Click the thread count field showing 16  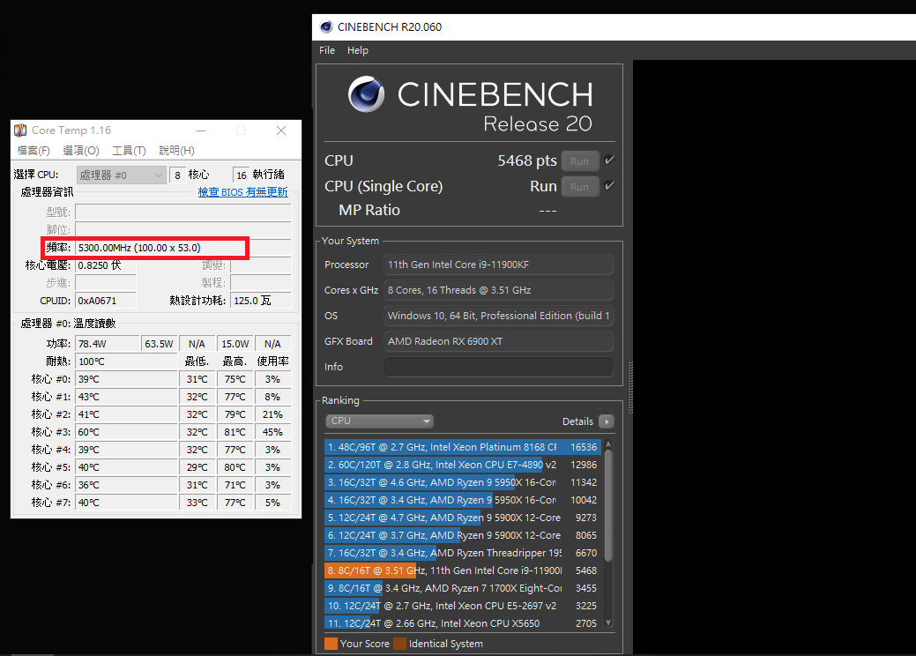(242, 175)
